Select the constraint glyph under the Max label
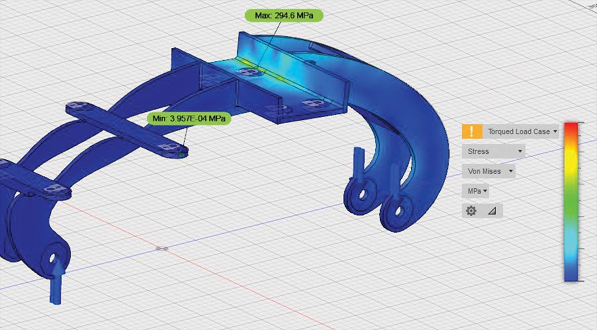Image resolution: width=597 pixels, height=330 pixels. coord(247,72)
